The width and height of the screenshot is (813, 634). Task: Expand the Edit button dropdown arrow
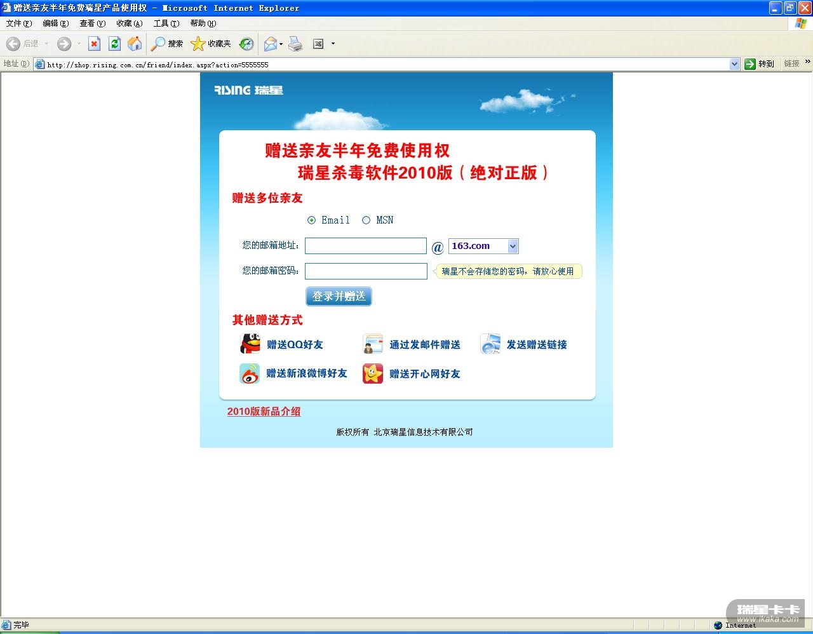tap(333, 44)
